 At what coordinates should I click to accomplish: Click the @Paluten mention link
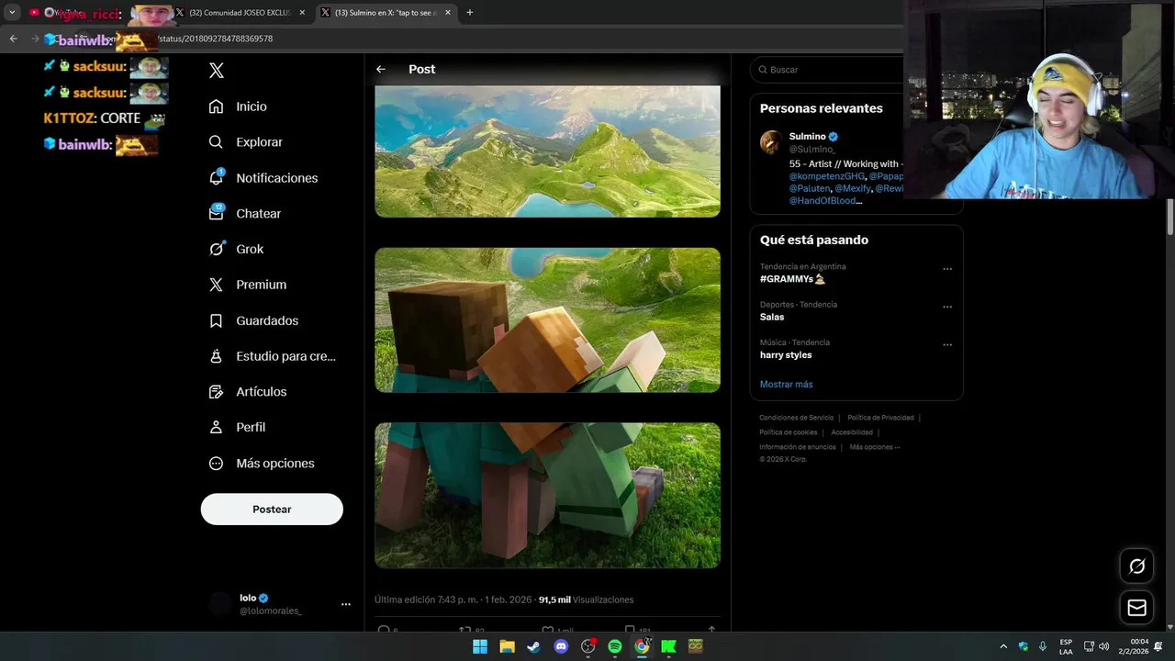(810, 188)
